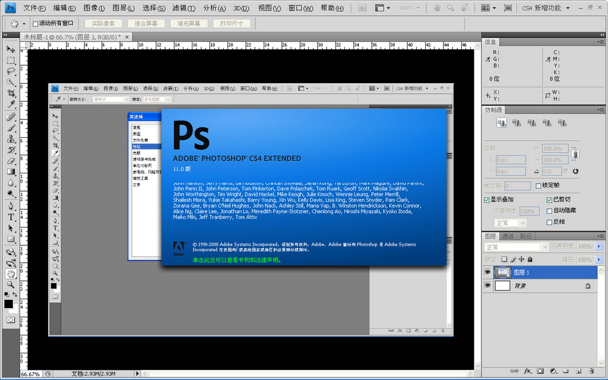Viewport: 608px width, 380px height.
Task: Open the View Extras dropdown
Action: click(382, 8)
